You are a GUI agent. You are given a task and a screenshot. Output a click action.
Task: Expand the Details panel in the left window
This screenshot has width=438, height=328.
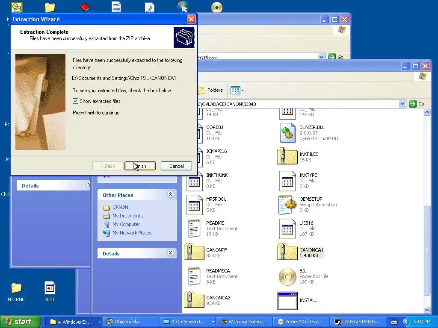click(x=89, y=184)
